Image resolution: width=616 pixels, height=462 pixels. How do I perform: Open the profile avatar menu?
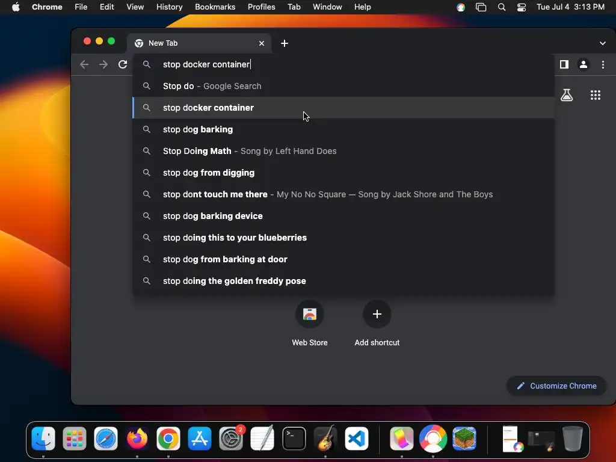[584, 64]
